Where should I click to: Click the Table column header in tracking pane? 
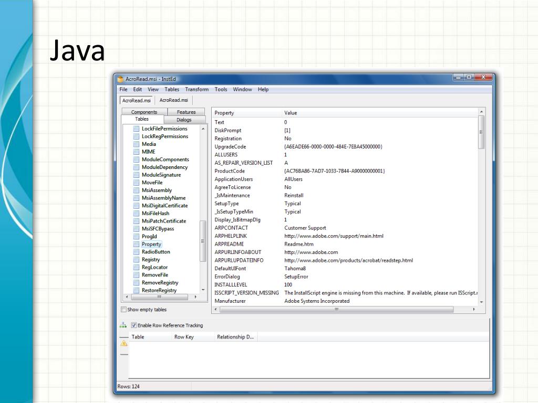[x=150, y=337]
